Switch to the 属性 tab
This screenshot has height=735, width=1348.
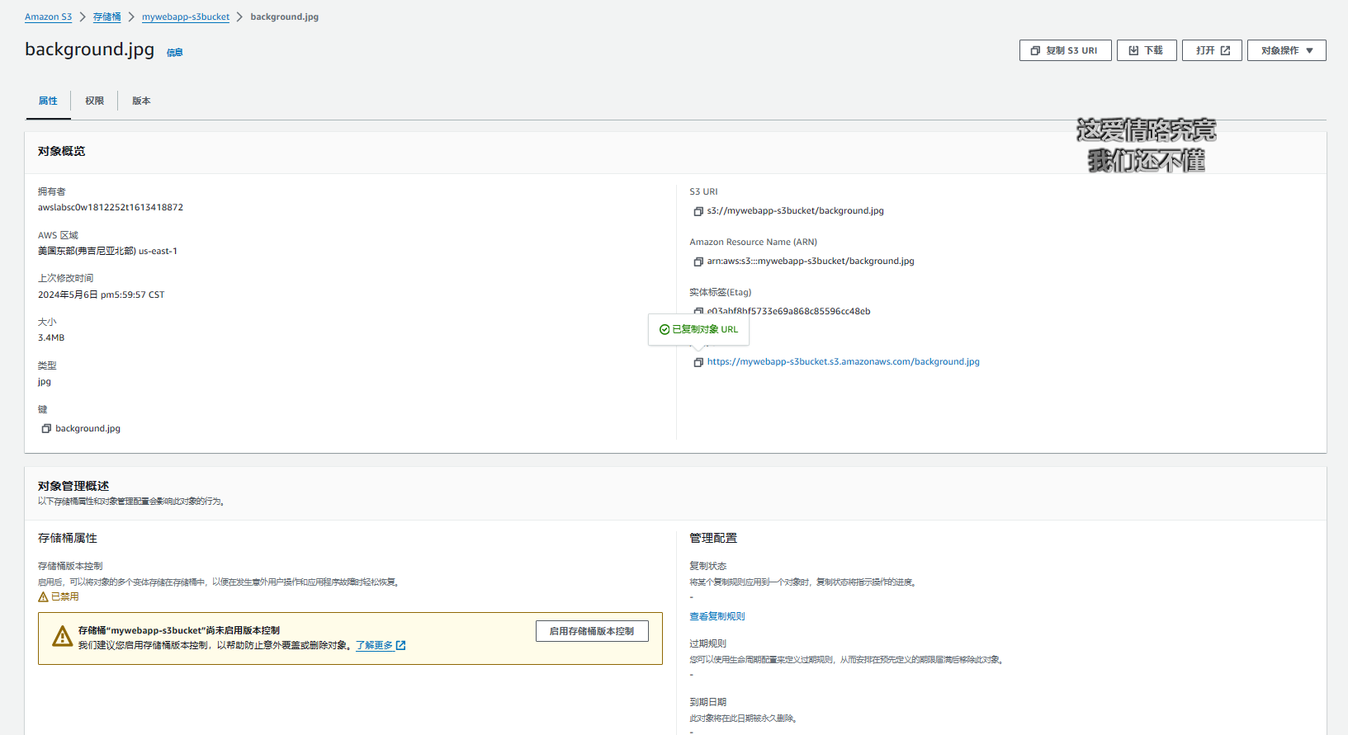pyautogui.click(x=48, y=101)
